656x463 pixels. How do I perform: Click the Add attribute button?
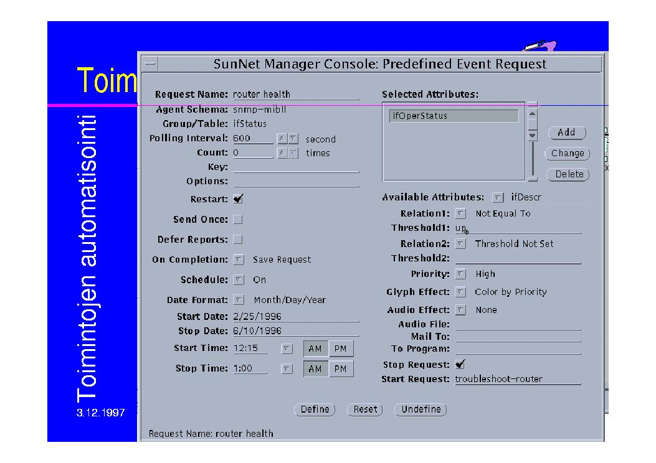click(x=567, y=133)
